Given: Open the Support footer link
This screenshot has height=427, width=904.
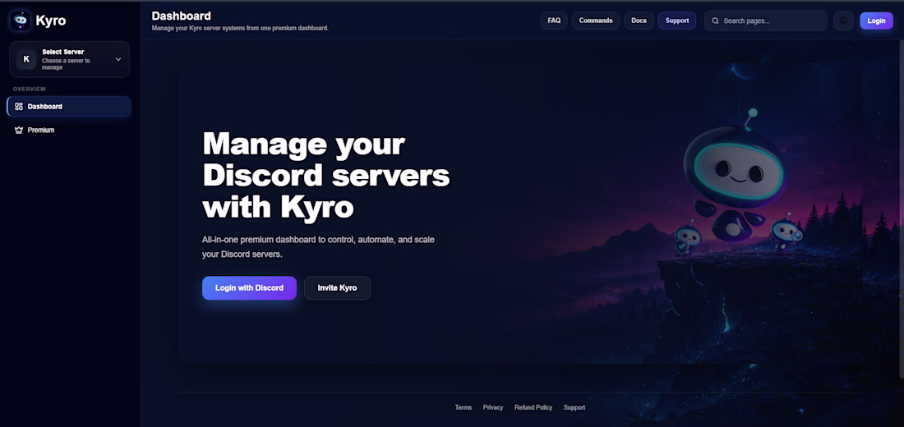Looking at the screenshot, I should click(x=574, y=407).
